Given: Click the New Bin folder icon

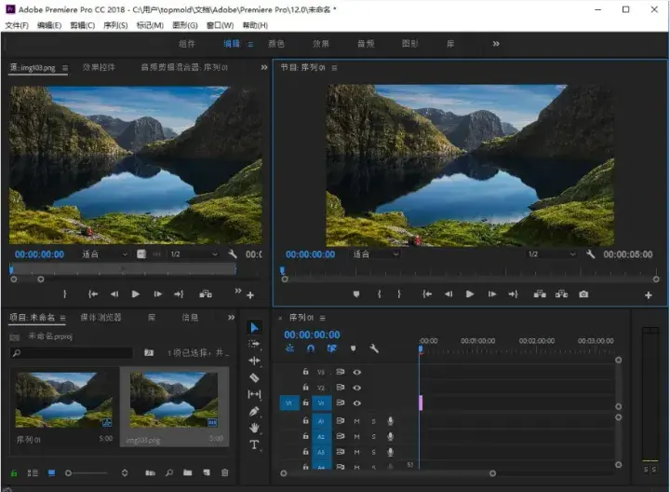Looking at the screenshot, I should (188, 473).
